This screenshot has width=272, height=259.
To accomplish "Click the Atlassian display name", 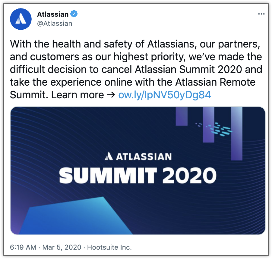I will [x=53, y=14].
